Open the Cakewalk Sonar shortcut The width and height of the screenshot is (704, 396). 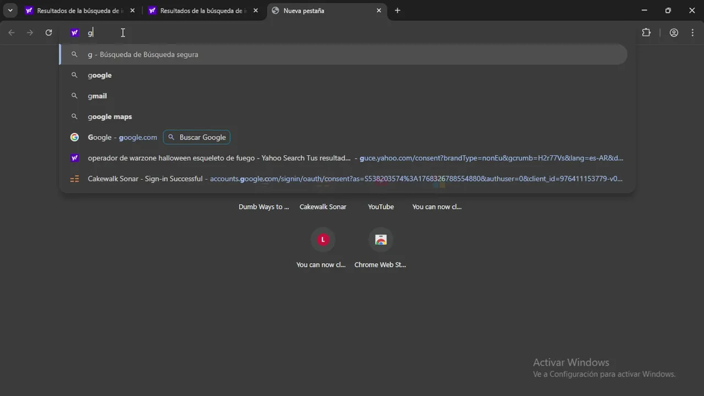323,207
